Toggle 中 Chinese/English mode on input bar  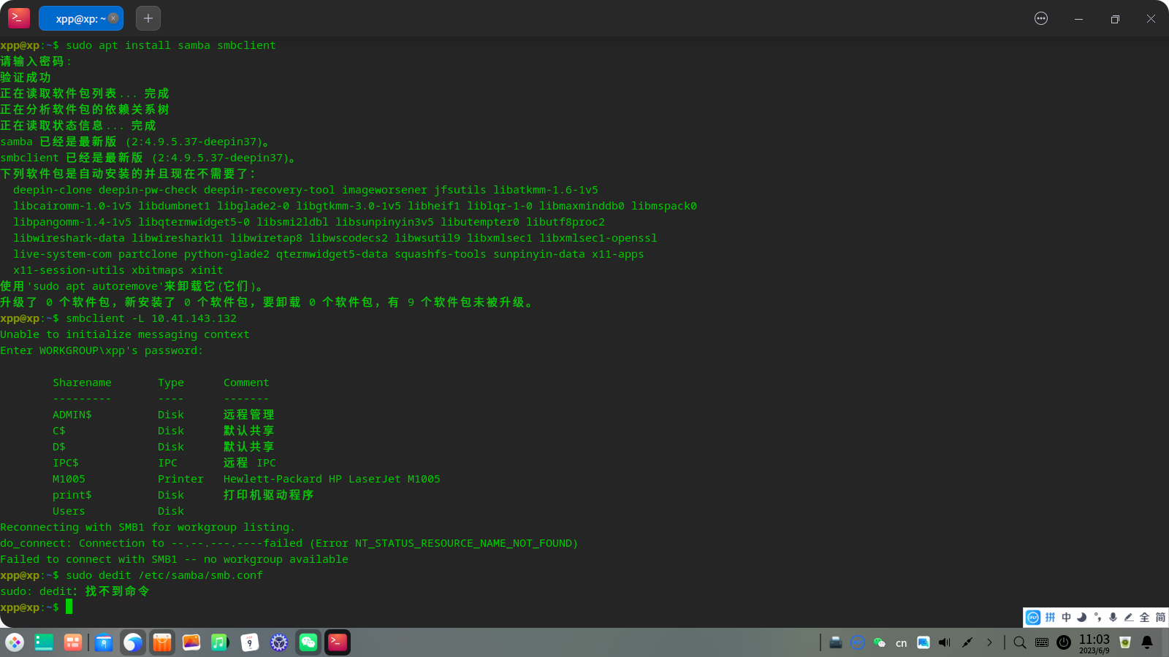(1066, 618)
